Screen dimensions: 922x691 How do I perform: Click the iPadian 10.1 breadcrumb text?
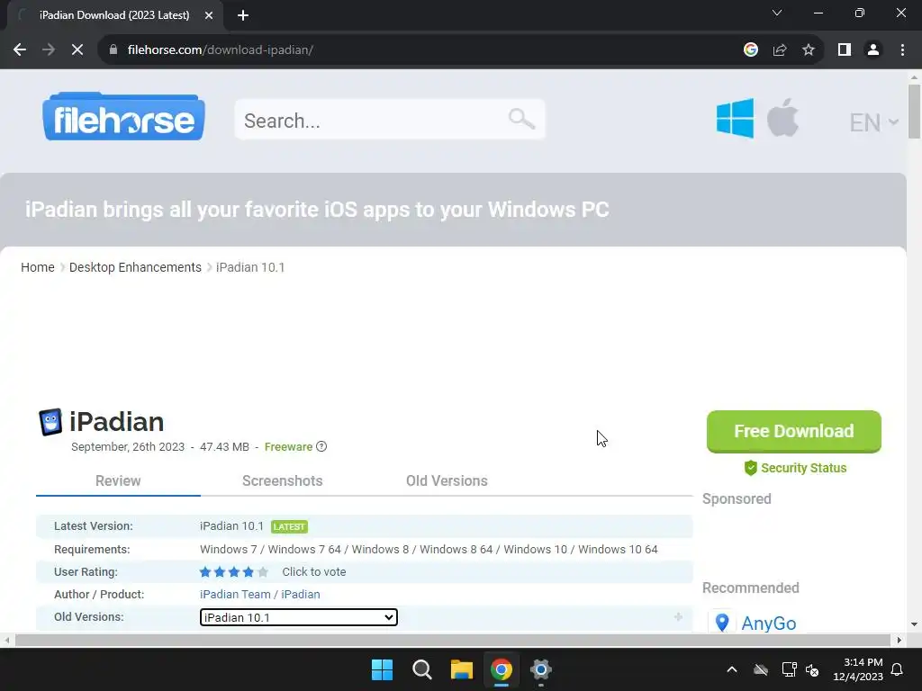(x=250, y=267)
